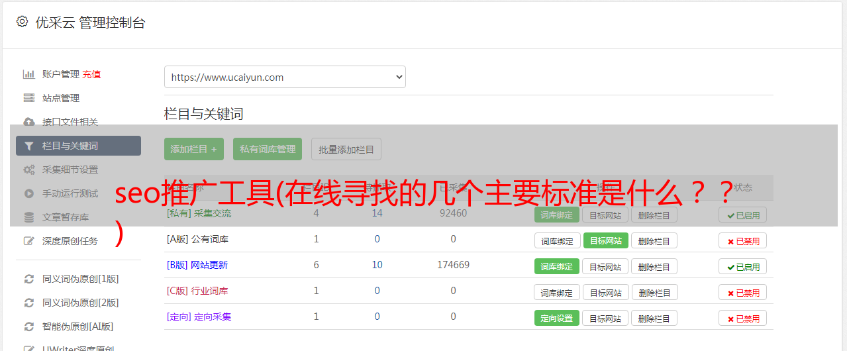This screenshot has width=847, height=351.
Task: Toggle 已禁用 status for 定向采集 row
Action: (742, 319)
